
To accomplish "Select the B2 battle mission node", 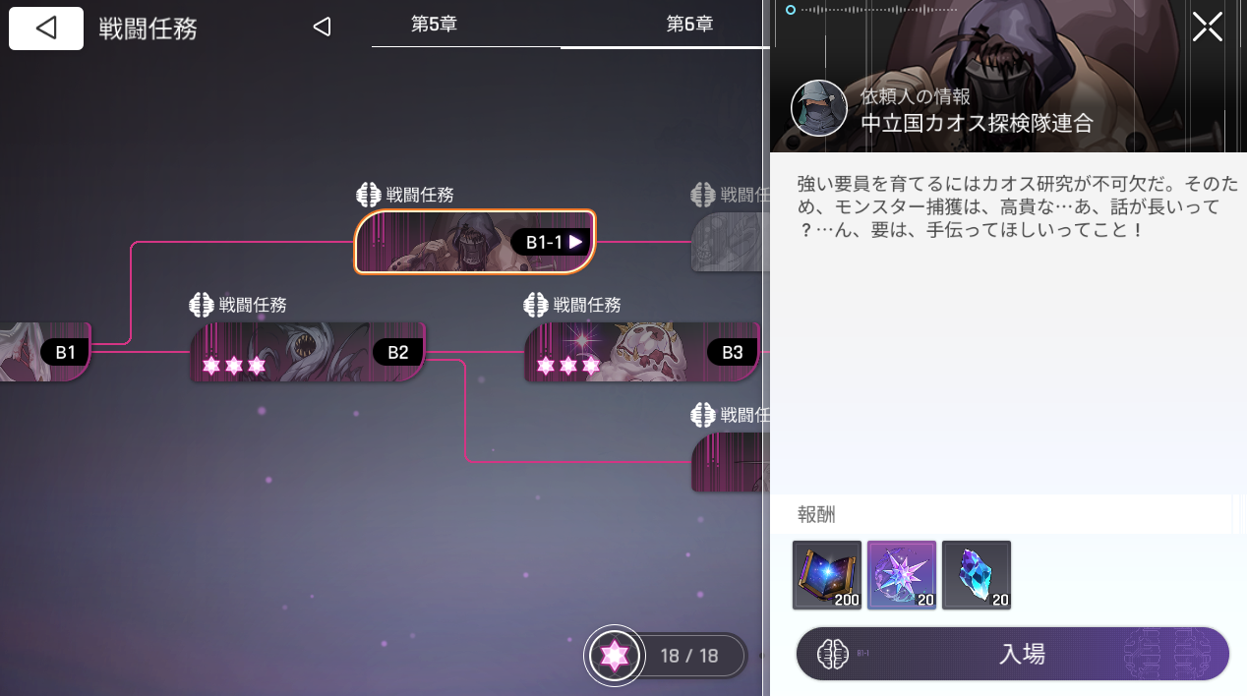I will [308, 352].
